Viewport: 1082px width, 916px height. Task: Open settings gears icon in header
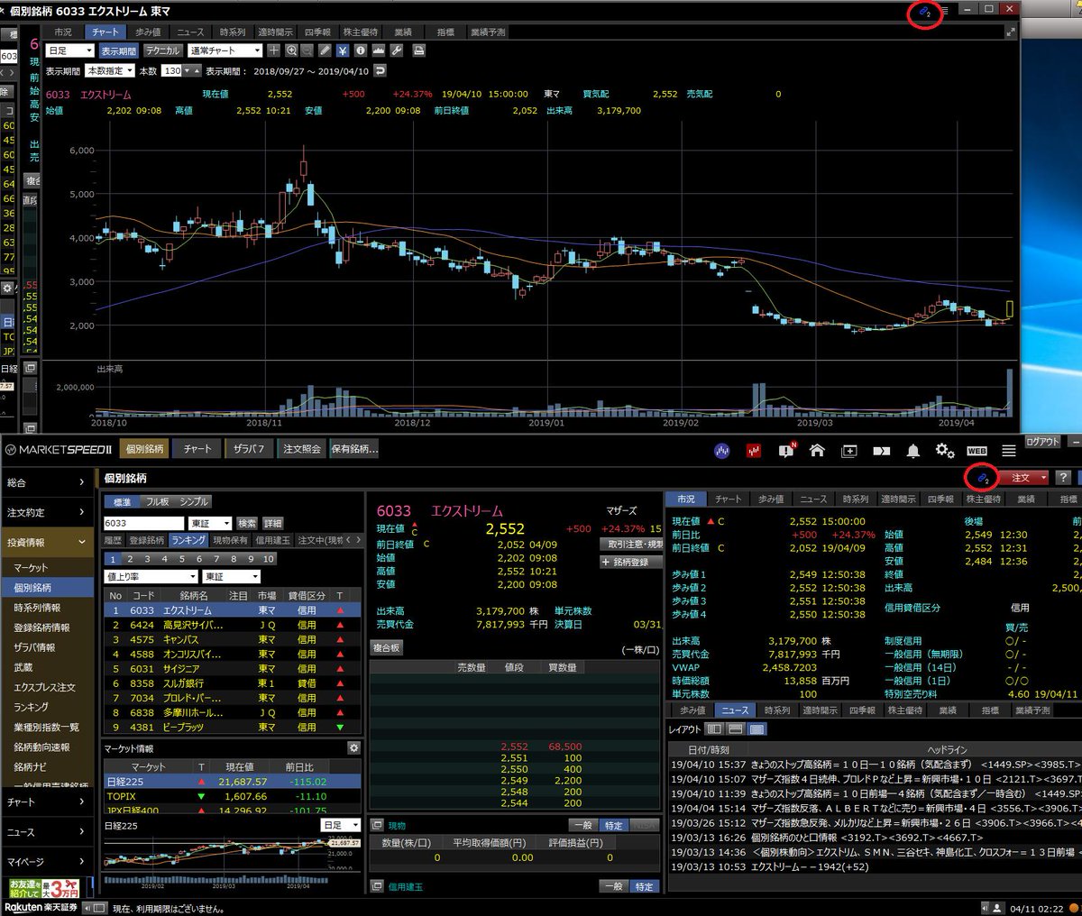944,450
